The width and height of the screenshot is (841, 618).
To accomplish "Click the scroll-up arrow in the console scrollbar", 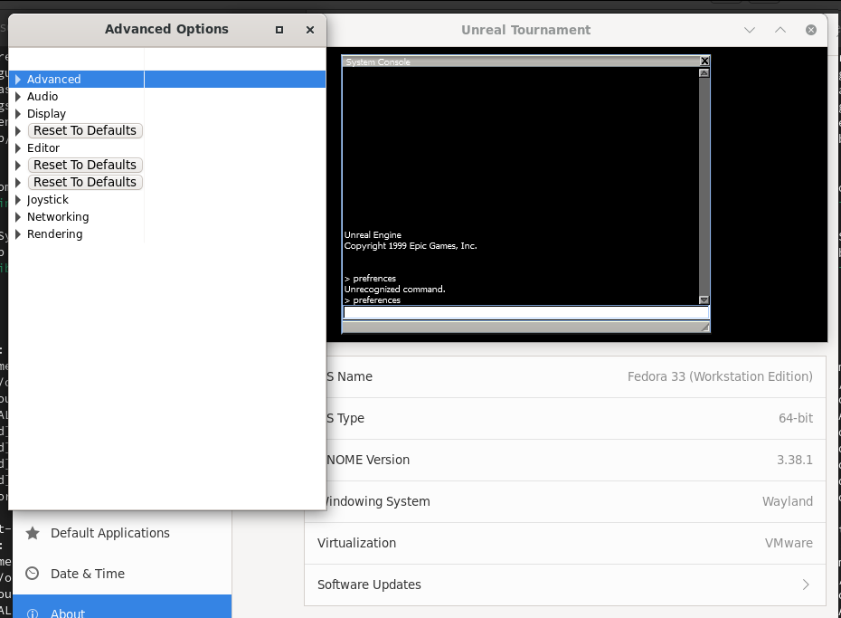I will point(704,73).
